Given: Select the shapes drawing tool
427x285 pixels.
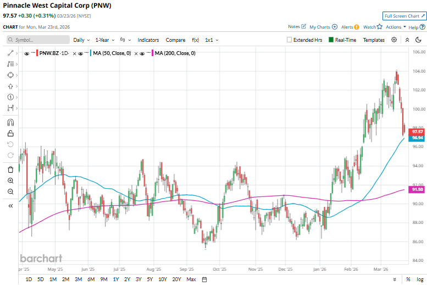Looking at the screenshot, I should (10, 75).
